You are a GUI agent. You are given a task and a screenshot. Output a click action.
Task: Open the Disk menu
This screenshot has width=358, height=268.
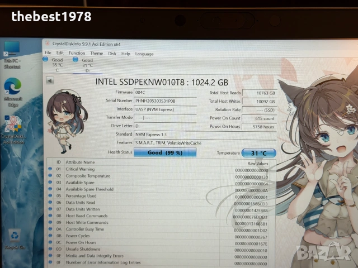[x=112, y=54]
